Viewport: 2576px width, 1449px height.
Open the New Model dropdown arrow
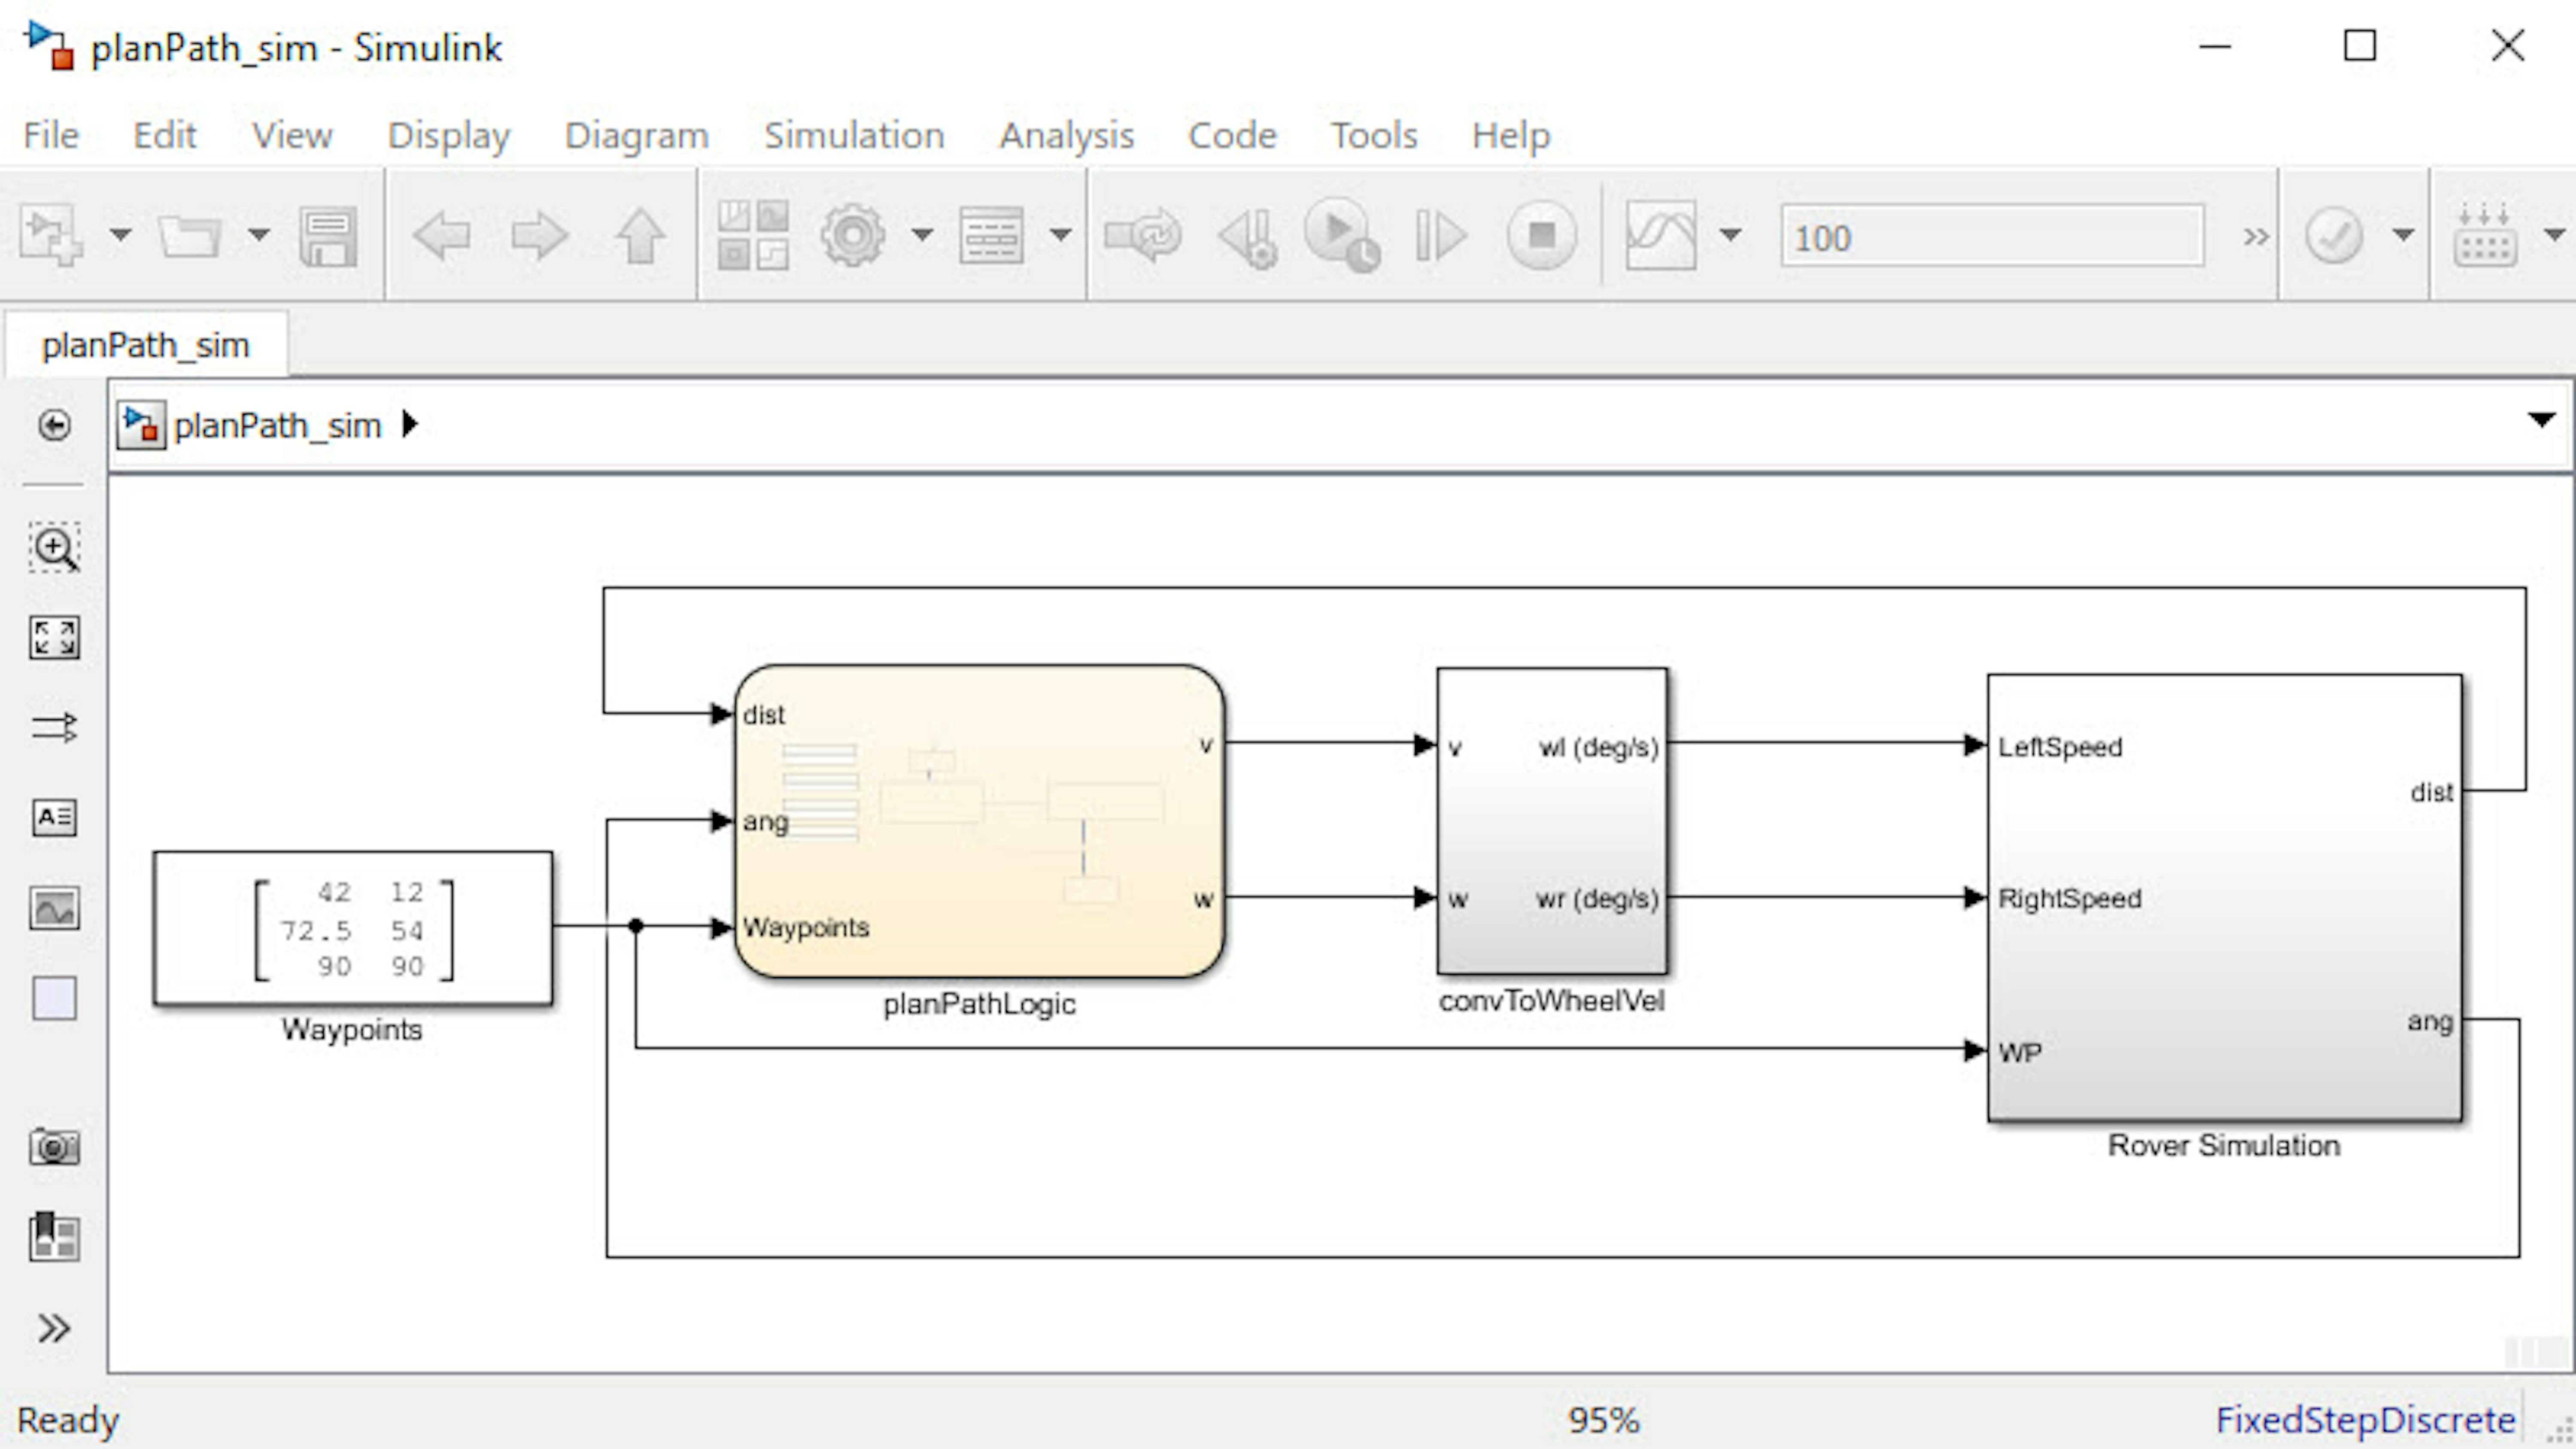point(120,236)
